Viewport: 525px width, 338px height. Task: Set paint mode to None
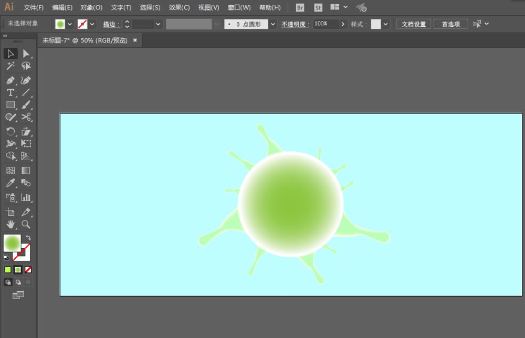(x=28, y=270)
